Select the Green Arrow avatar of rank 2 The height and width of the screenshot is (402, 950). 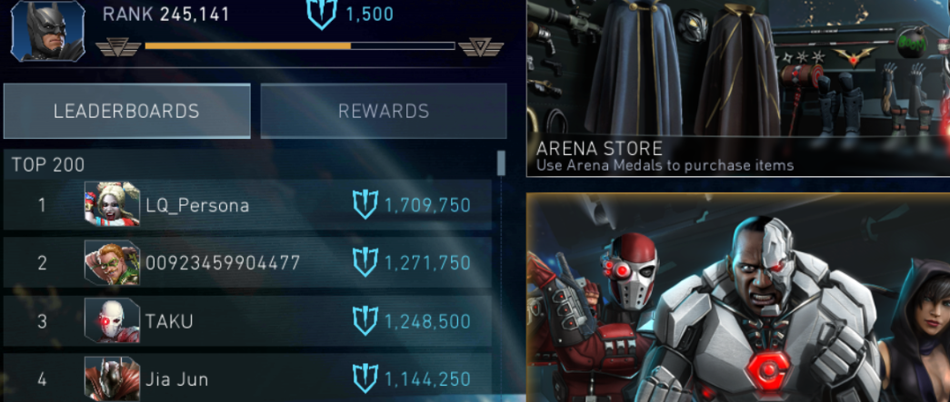tap(112, 262)
